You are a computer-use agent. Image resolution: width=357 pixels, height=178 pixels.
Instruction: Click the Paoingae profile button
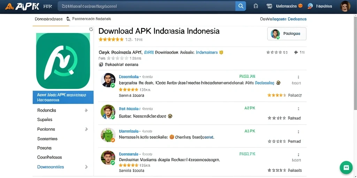tap(287, 34)
